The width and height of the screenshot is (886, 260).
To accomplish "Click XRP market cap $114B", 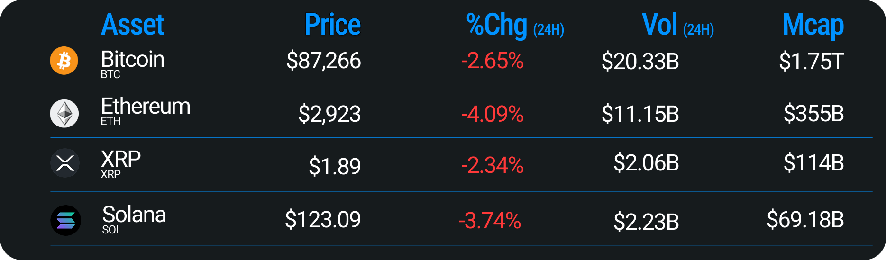I will [x=814, y=163].
